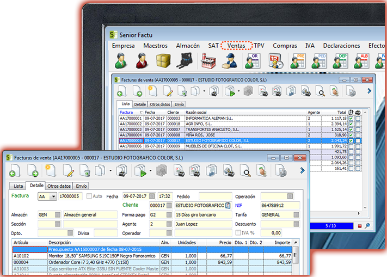Open the Maestros menu

[155, 46]
